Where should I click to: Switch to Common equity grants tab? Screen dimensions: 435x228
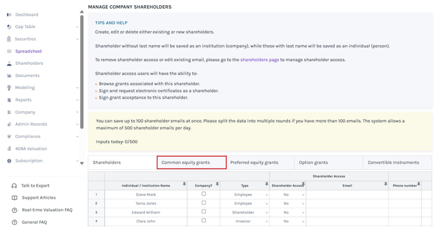tap(191, 162)
